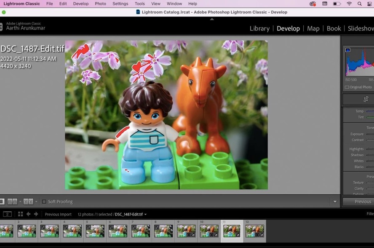Click the Filter label in filmstrip bar
Image resolution: width=374 pixels, height=248 pixels.
coord(370,213)
